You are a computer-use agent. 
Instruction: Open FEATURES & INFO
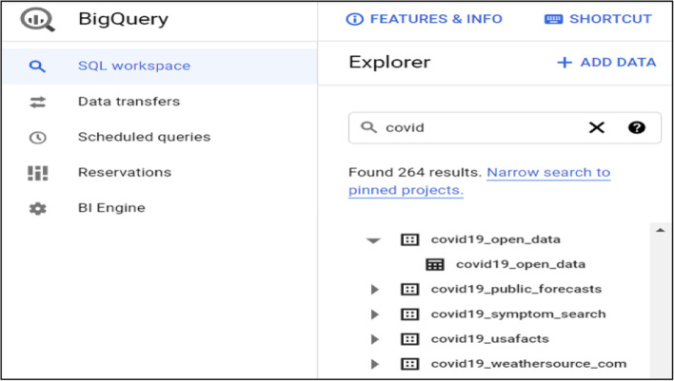(425, 19)
